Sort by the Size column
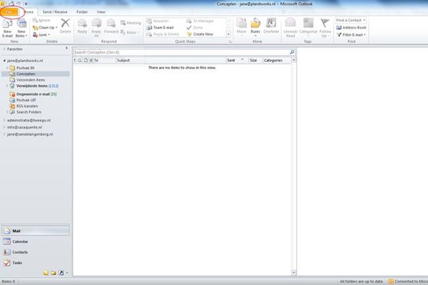Image resolution: width=428 pixels, height=285 pixels. click(255, 61)
